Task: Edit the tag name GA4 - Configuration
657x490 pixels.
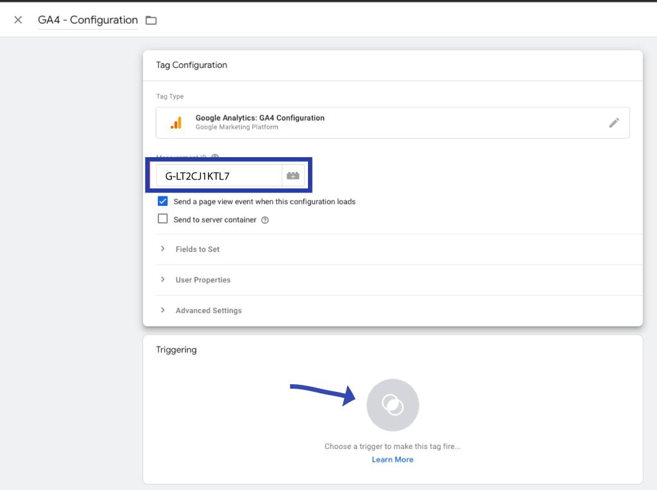Action: [x=87, y=20]
